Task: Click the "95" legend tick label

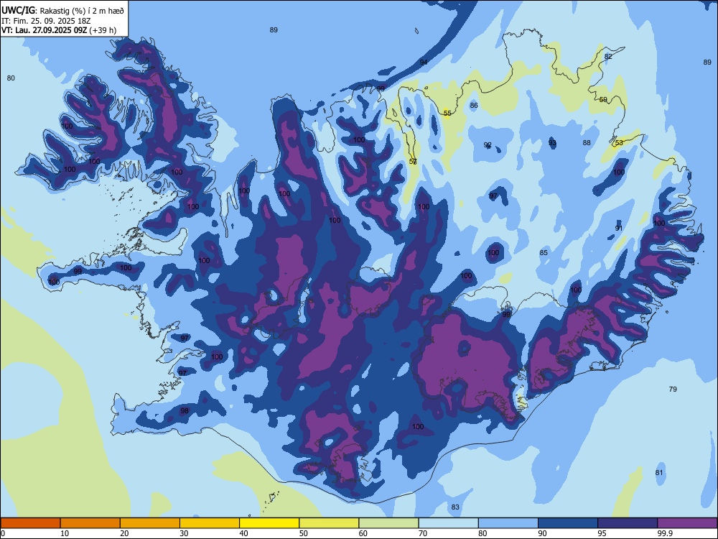Action: [602, 533]
